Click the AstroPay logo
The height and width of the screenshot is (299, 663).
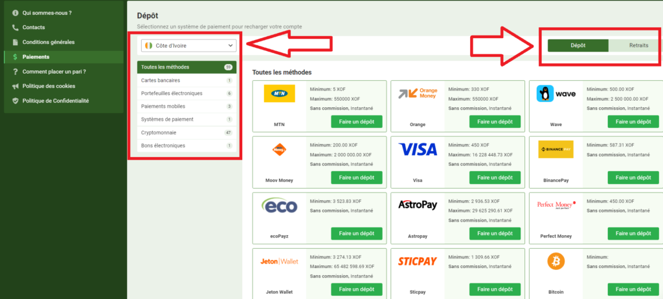[418, 205]
